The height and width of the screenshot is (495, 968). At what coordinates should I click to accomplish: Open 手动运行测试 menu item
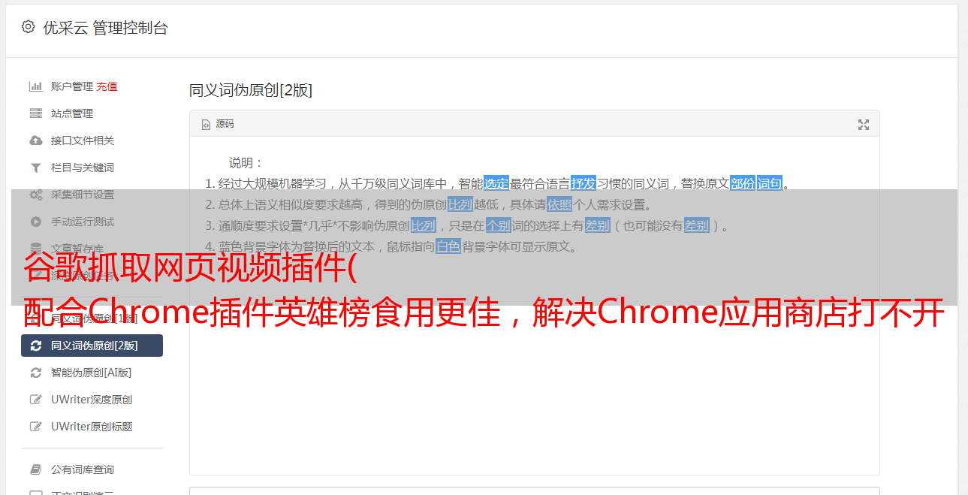click(83, 222)
